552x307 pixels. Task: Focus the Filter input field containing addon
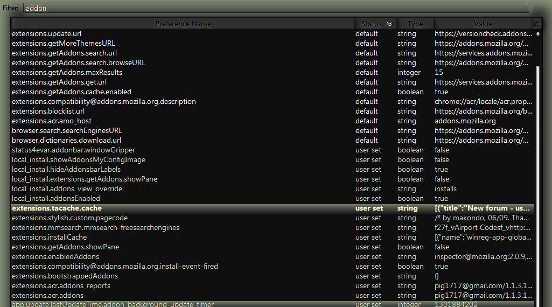[276, 8]
